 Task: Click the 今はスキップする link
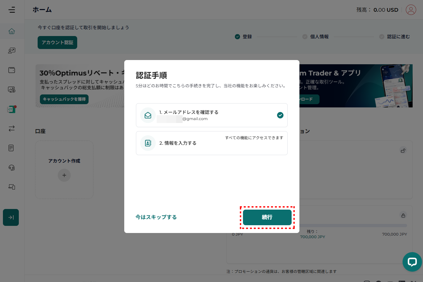coord(156,217)
